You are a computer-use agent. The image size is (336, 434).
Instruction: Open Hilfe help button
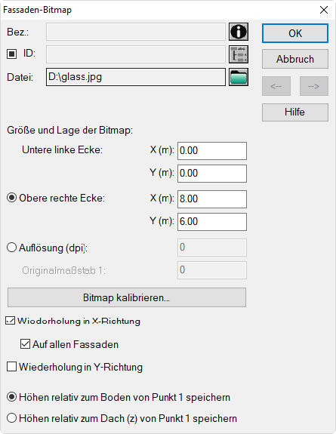point(295,112)
